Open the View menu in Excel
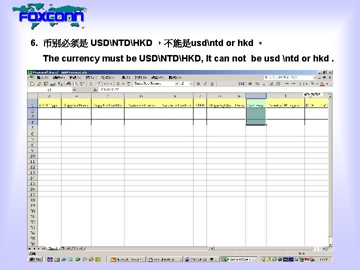This screenshot has height=270, width=360. click(75, 77)
